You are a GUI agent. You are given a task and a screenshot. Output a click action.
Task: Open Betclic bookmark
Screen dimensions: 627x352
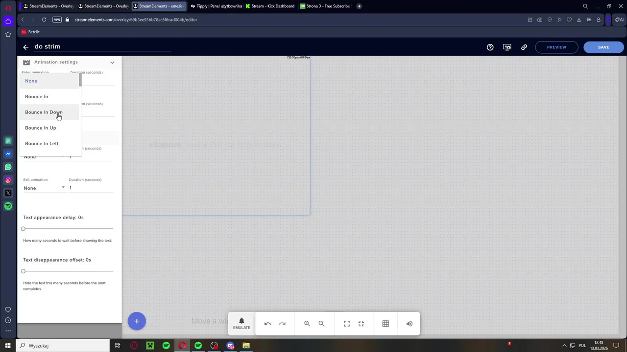click(30, 32)
